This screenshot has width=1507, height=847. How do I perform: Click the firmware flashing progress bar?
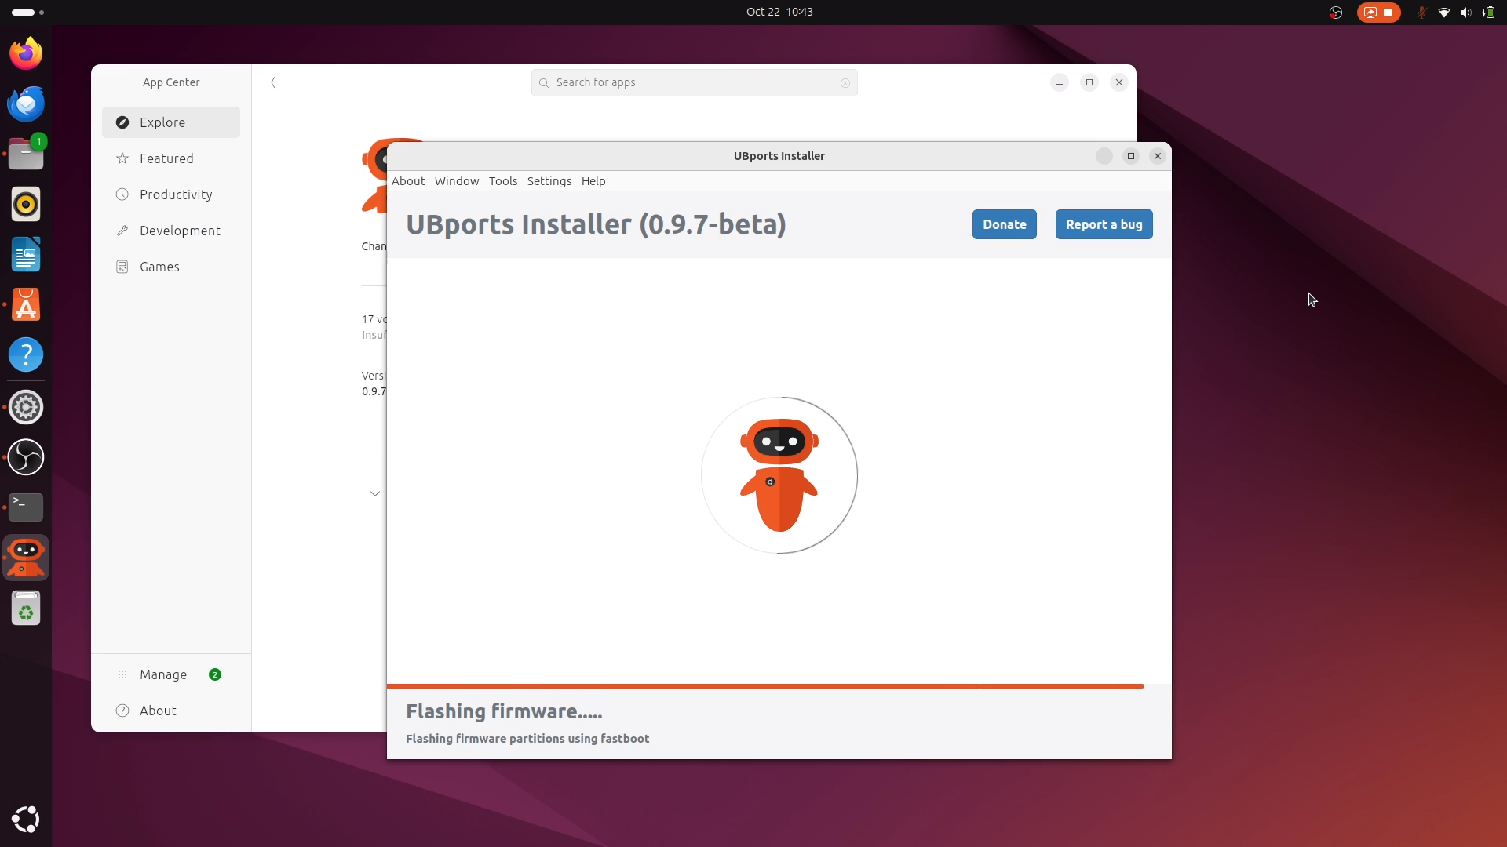click(x=766, y=685)
